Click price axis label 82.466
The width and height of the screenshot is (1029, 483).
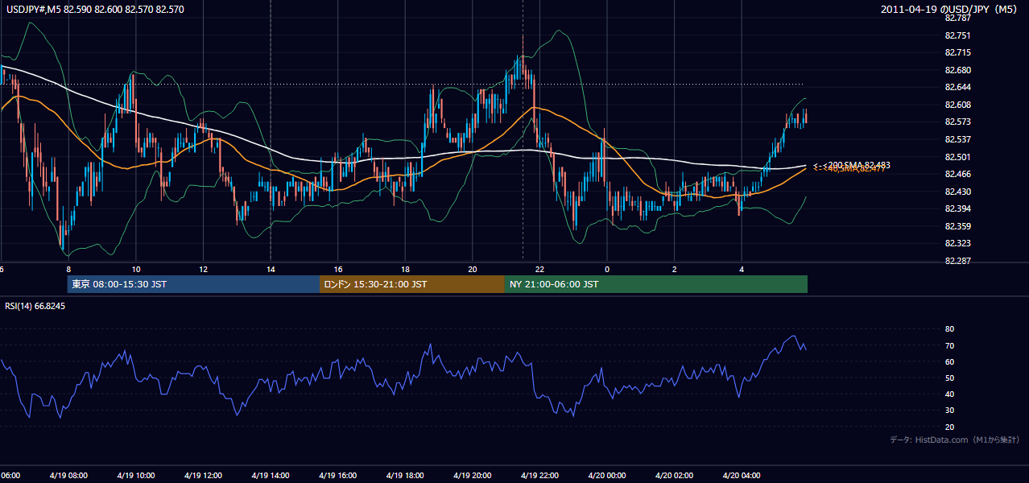tap(957, 174)
